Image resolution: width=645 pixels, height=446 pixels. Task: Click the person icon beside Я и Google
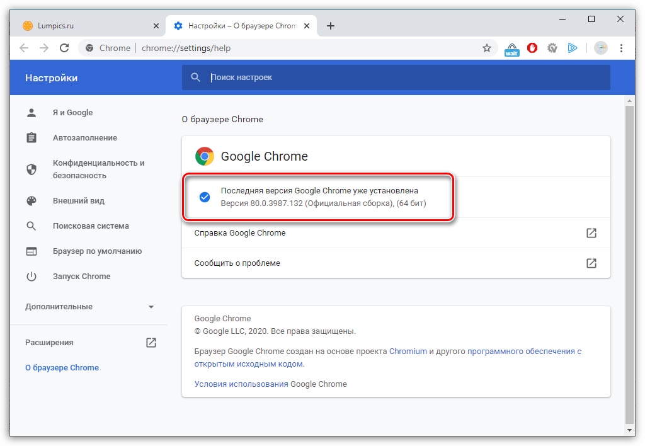tap(31, 113)
